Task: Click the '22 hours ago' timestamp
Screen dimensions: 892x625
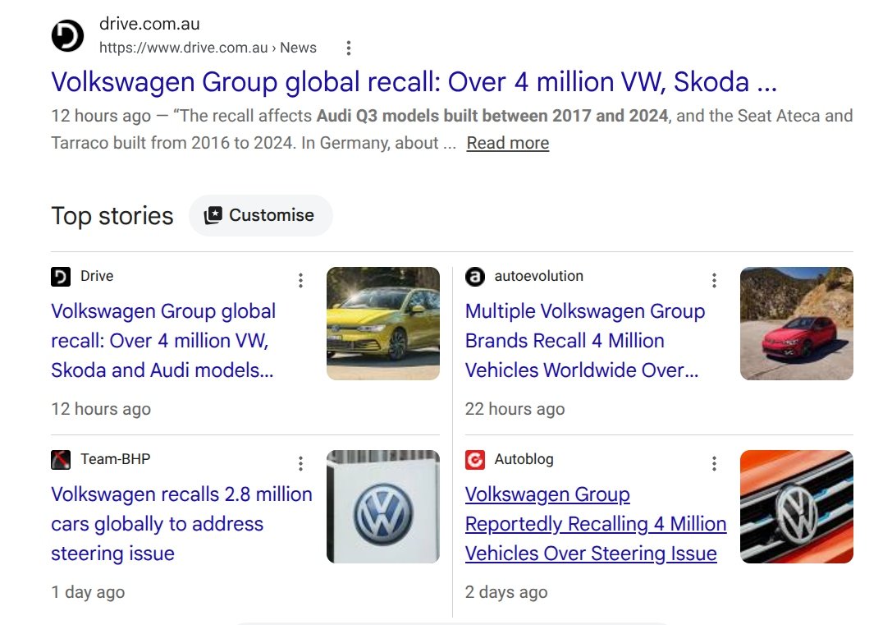Action: [x=515, y=409]
